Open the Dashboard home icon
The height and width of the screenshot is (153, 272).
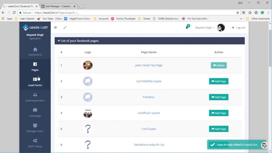35,50
